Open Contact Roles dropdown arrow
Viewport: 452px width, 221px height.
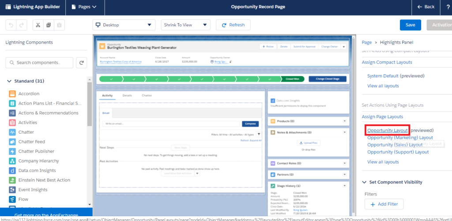click(344, 163)
